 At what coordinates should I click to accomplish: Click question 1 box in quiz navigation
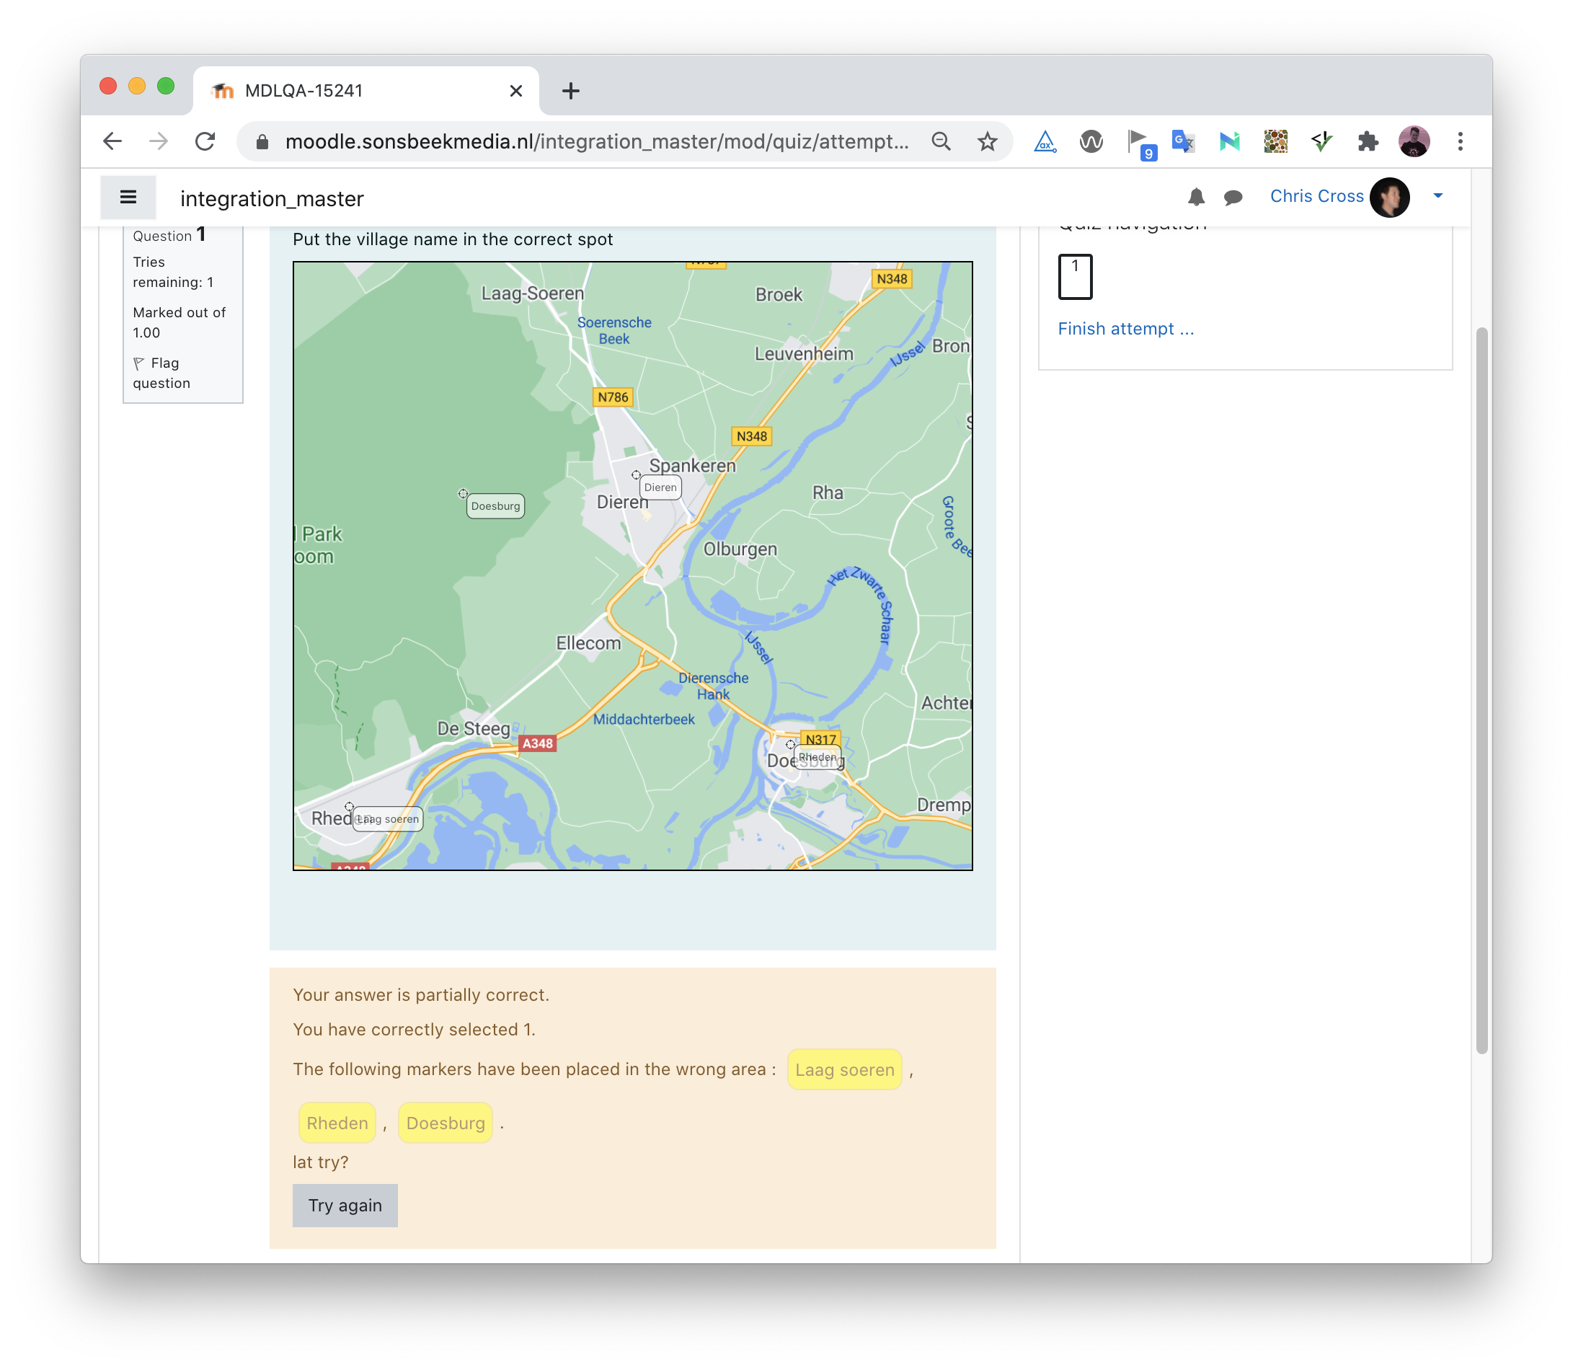pos(1075,277)
